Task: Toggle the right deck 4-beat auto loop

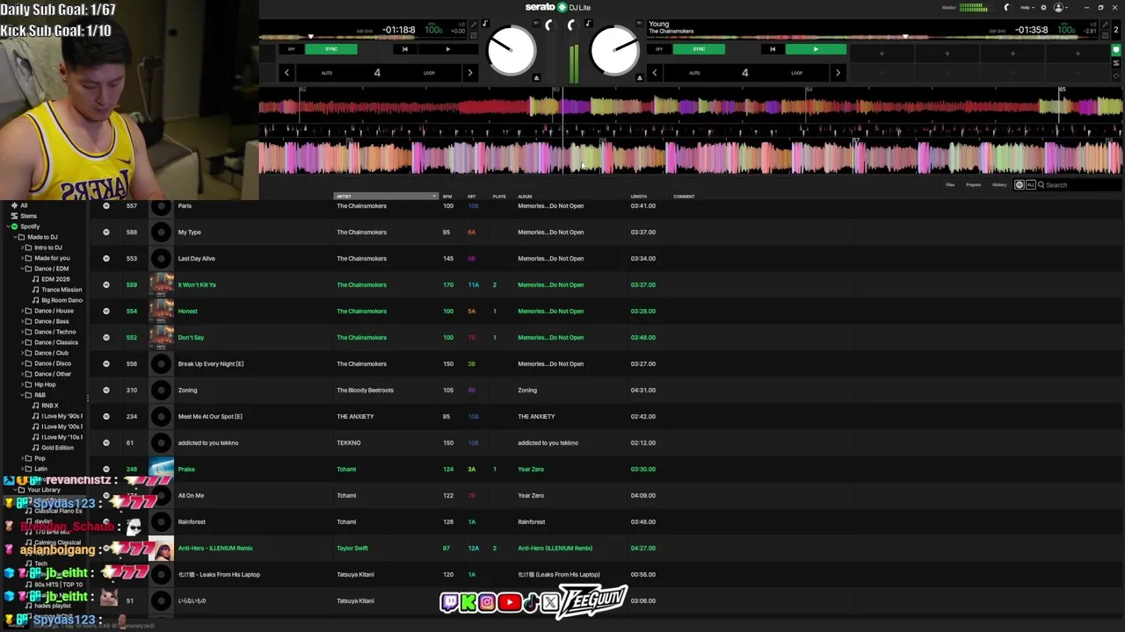Action: [x=744, y=73]
